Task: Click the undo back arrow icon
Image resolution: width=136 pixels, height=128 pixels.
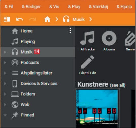Action: click(x=20, y=19)
